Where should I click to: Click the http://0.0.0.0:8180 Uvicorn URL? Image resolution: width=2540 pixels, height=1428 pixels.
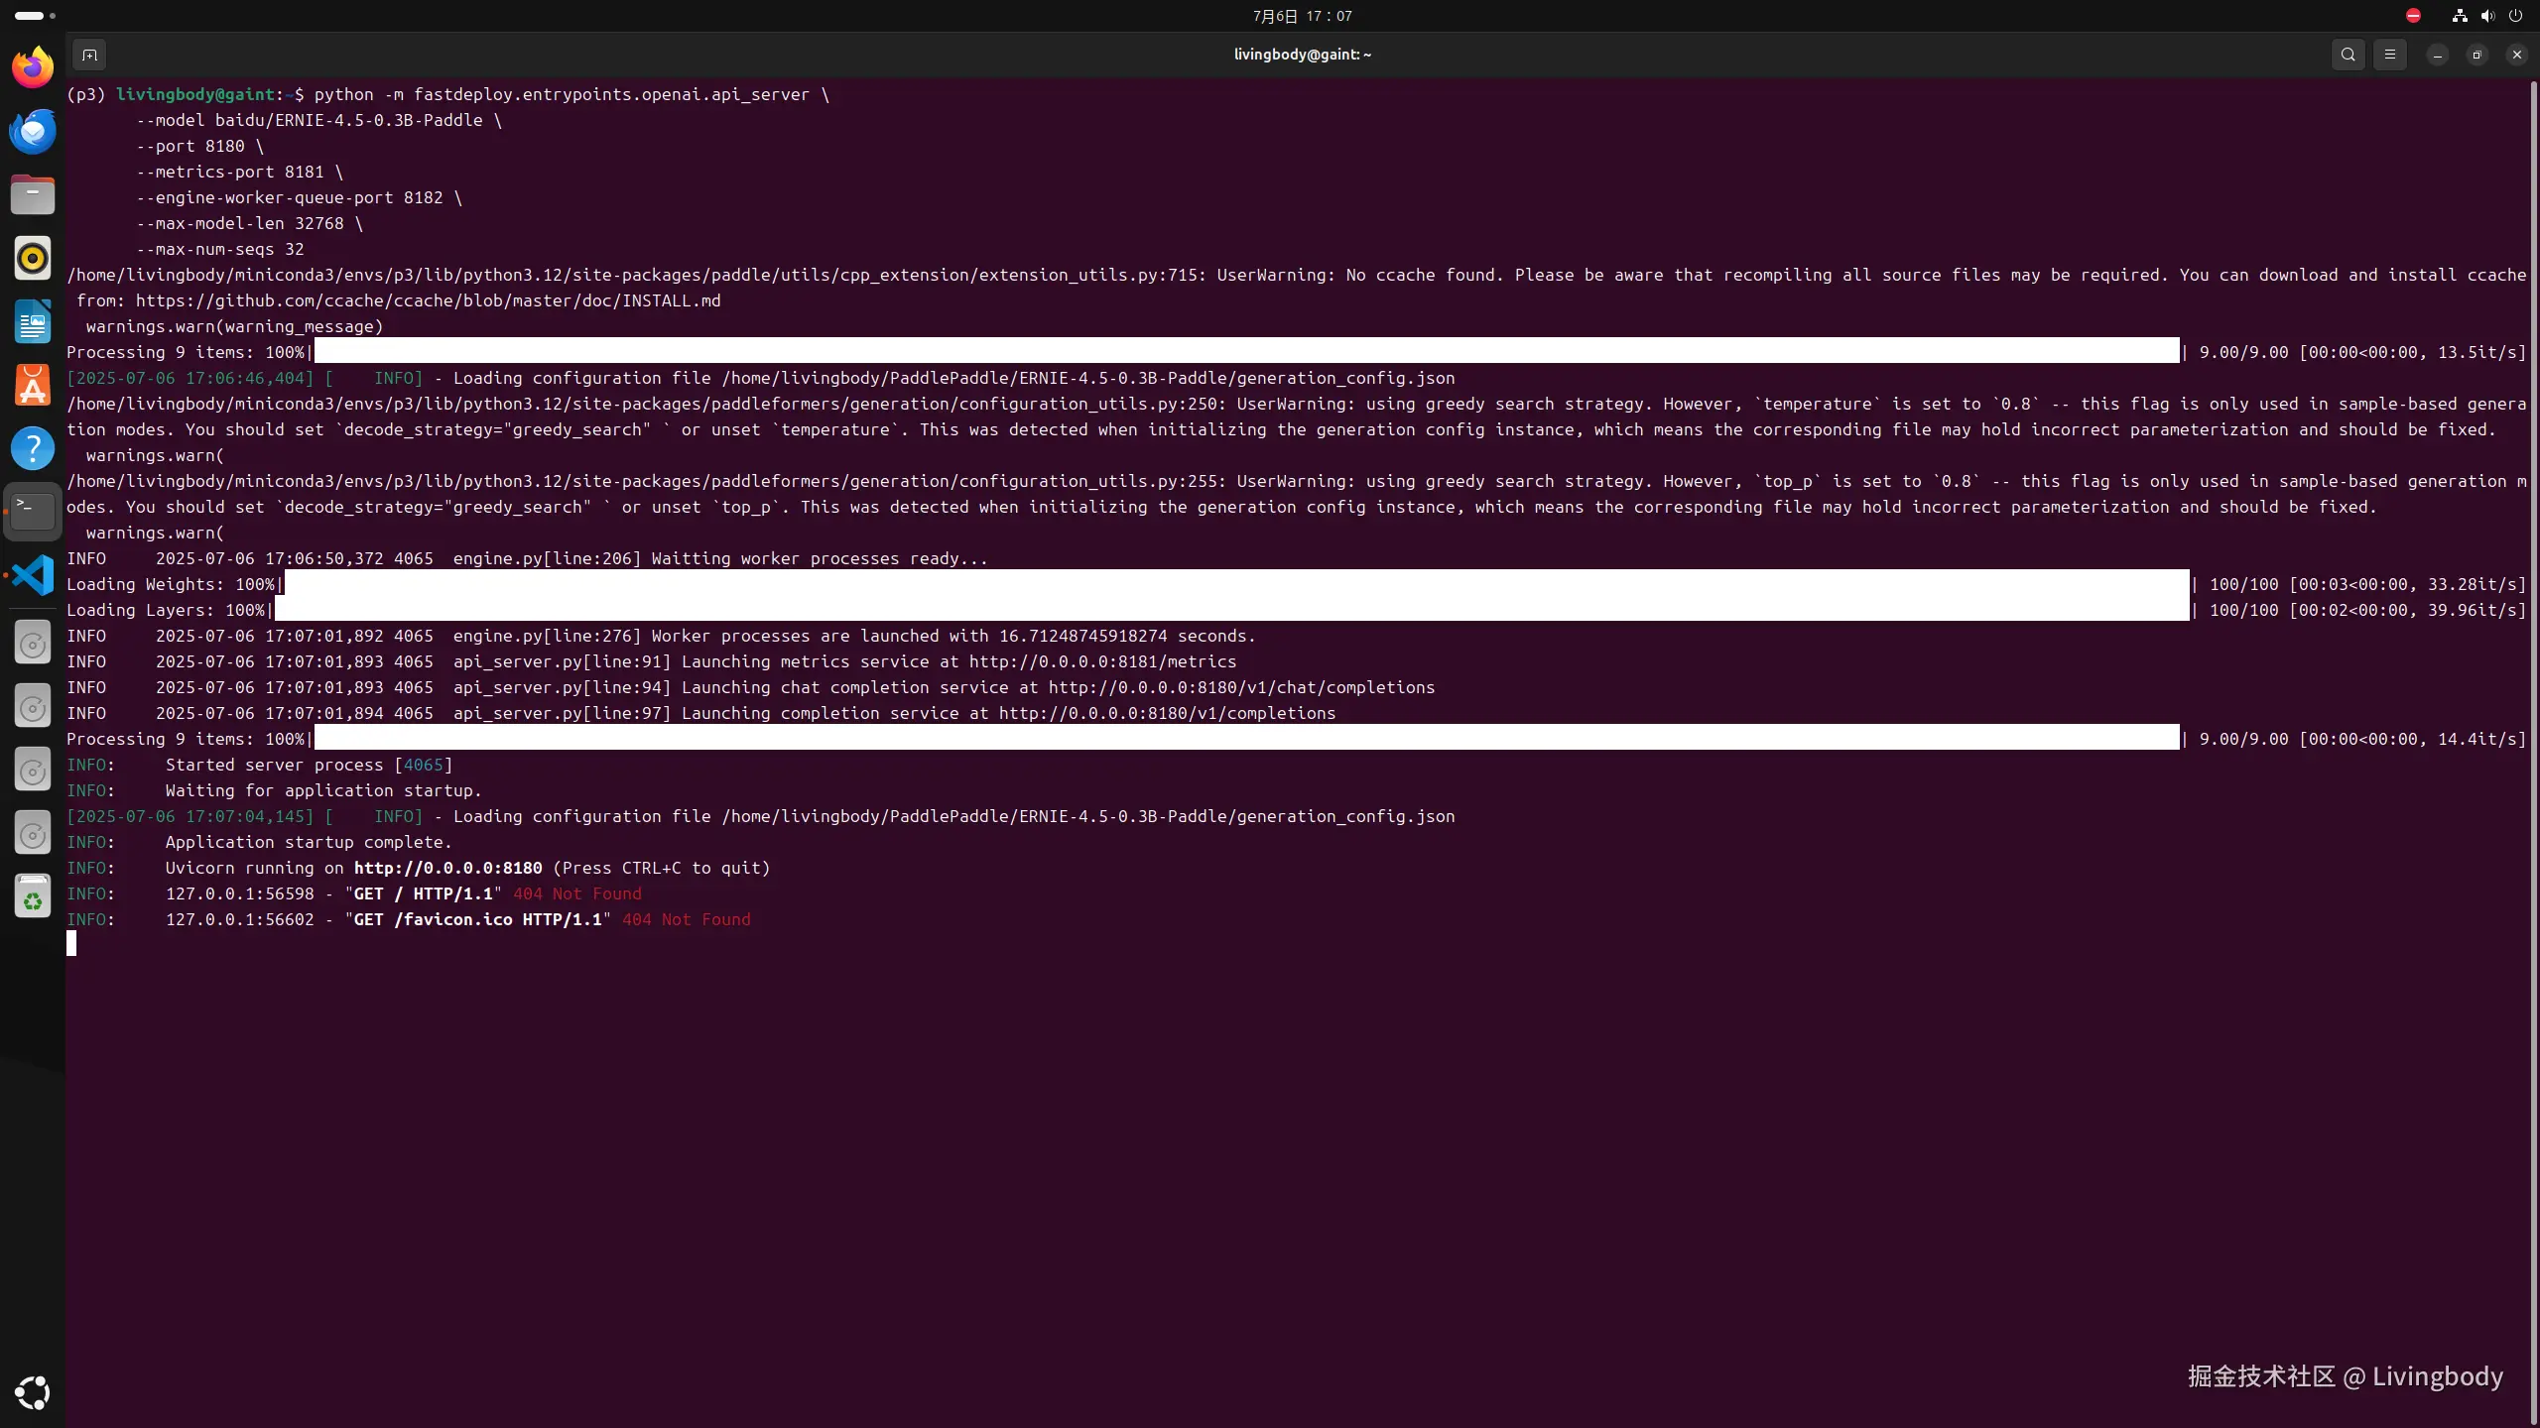(x=447, y=868)
